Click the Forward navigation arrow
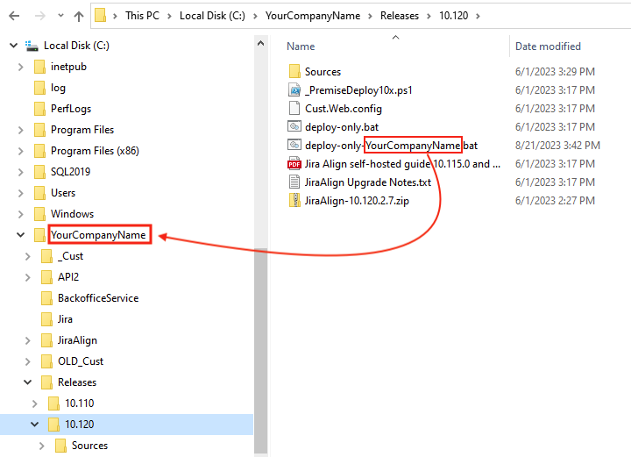 pos(39,16)
